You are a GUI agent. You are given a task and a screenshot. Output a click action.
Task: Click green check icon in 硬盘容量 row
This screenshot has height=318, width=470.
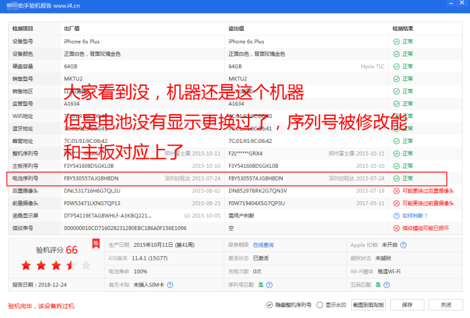tap(396, 66)
